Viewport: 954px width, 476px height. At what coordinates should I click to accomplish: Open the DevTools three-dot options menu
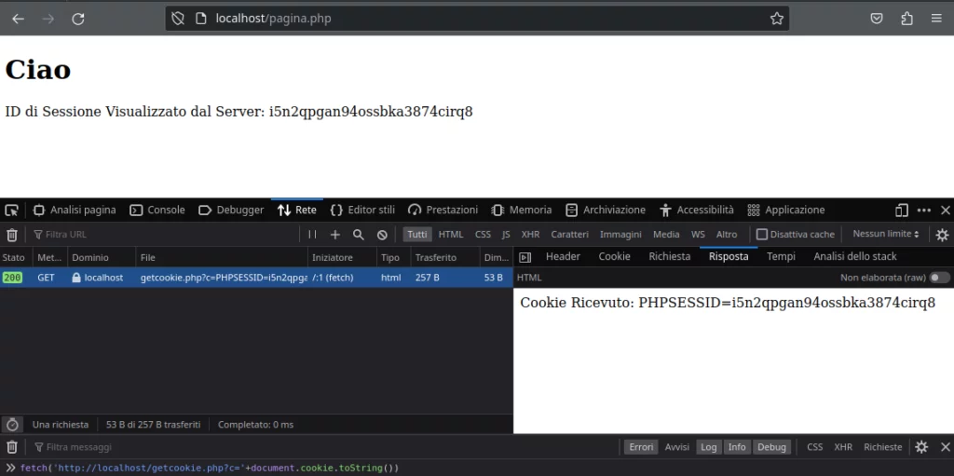pos(923,211)
